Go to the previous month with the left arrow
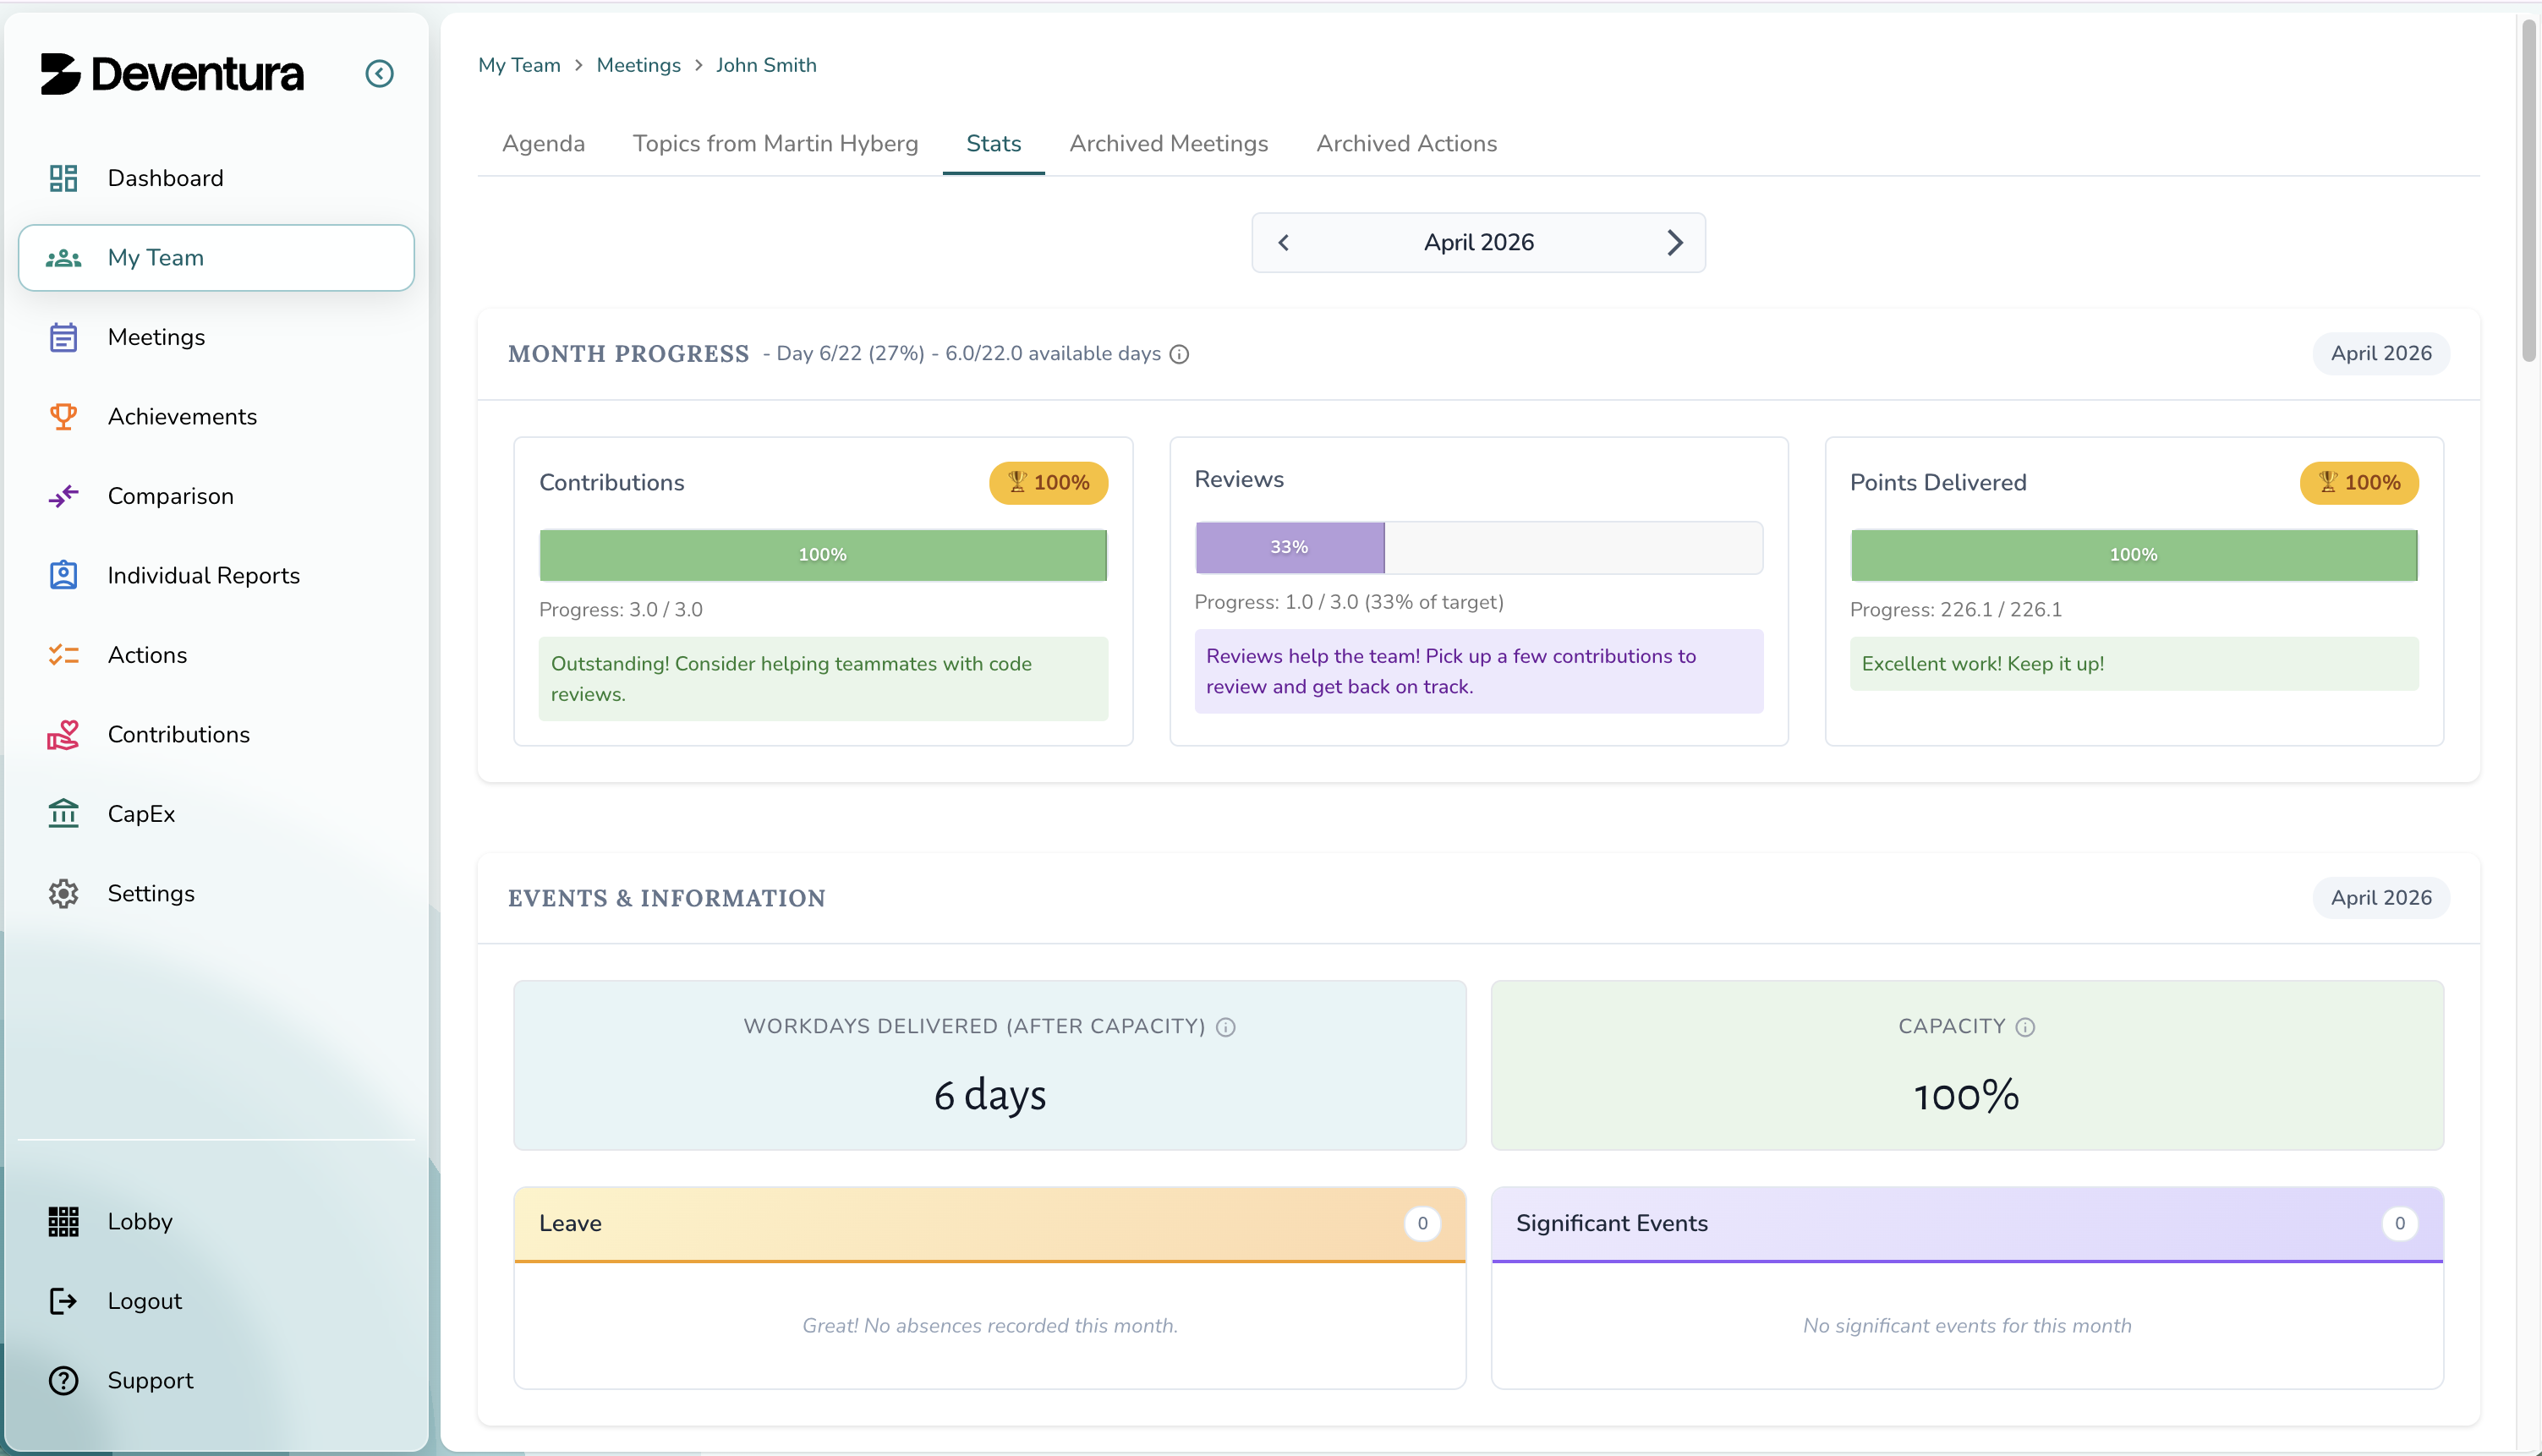The width and height of the screenshot is (2542, 1456). click(x=1284, y=242)
